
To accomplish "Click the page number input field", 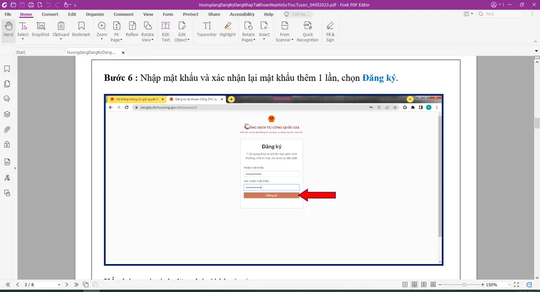I will (37, 284).
